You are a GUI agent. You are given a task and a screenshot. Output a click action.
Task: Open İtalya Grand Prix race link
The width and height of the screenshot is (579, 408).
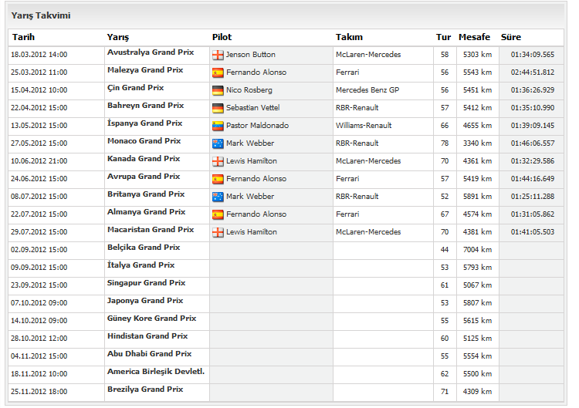click(x=141, y=265)
